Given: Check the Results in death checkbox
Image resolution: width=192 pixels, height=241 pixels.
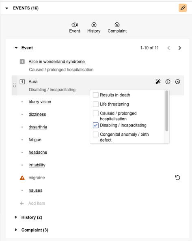Looking at the screenshot, I should [96, 95].
